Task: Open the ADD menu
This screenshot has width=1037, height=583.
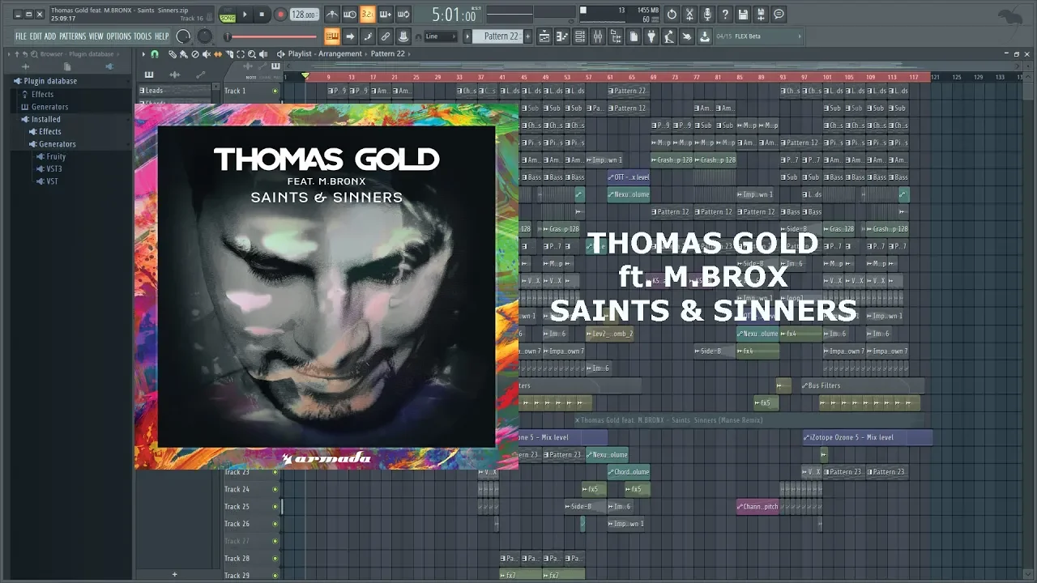Action: pyautogui.click(x=50, y=36)
